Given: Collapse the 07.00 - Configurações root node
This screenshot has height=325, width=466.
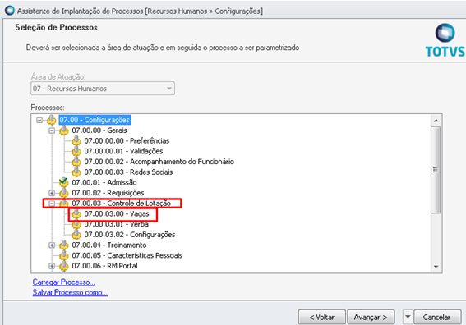Looking at the screenshot, I should pos(39,120).
